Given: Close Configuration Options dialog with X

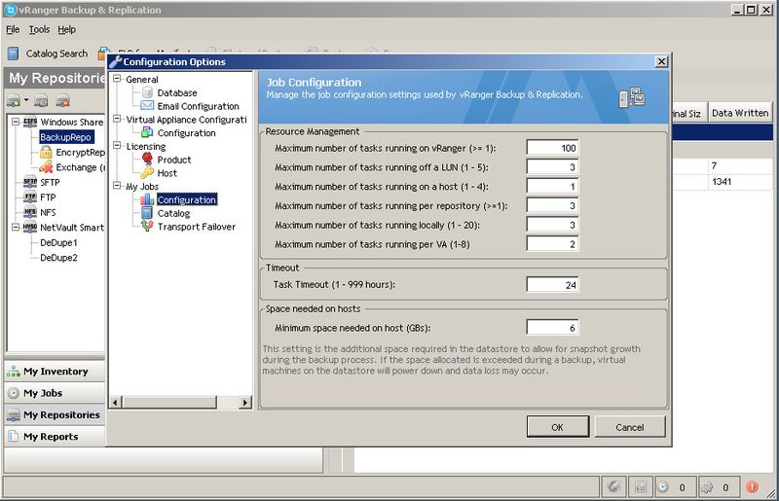Looking at the screenshot, I should pos(661,61).
